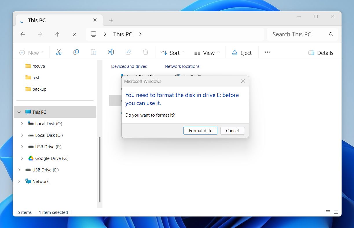
Task: Expand USB Drive (E:) under This PC
Action: pyautogui.click(x=22, y=147)
